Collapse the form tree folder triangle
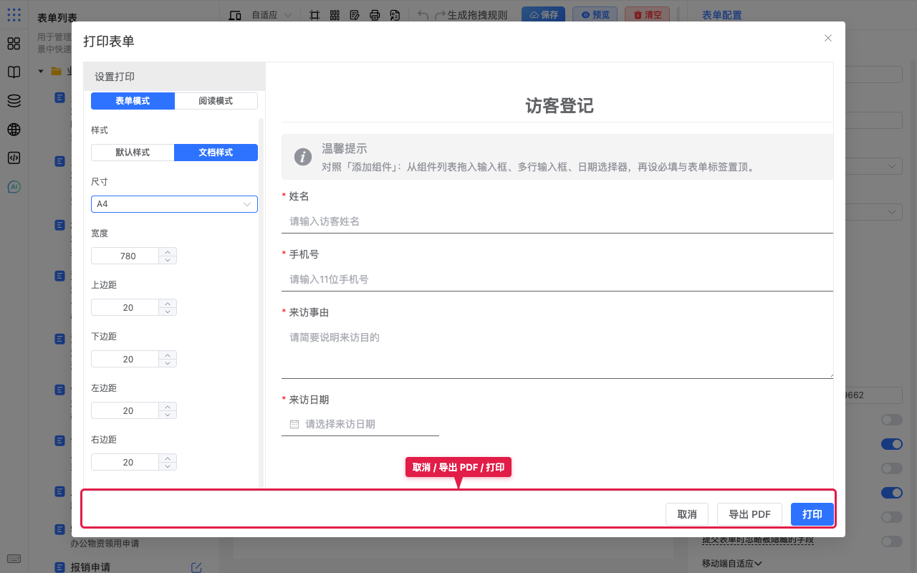The image size is (917, 573). click(x=41, y=71)
